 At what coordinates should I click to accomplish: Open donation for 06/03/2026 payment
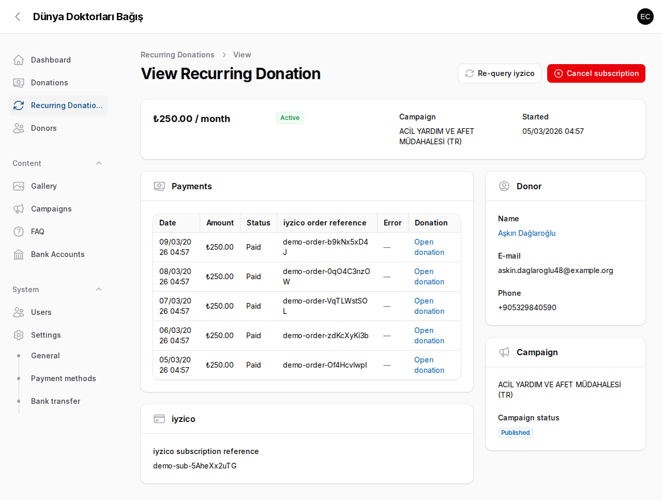429,336
